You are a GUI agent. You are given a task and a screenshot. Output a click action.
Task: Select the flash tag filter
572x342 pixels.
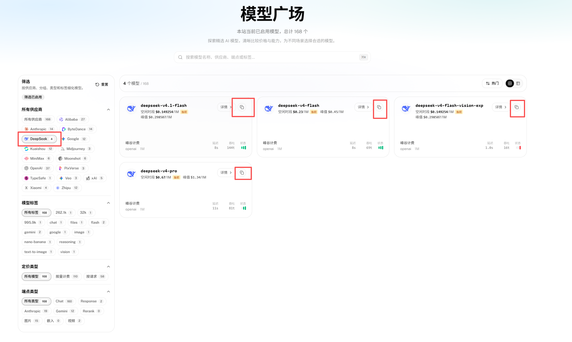point(99,223)
